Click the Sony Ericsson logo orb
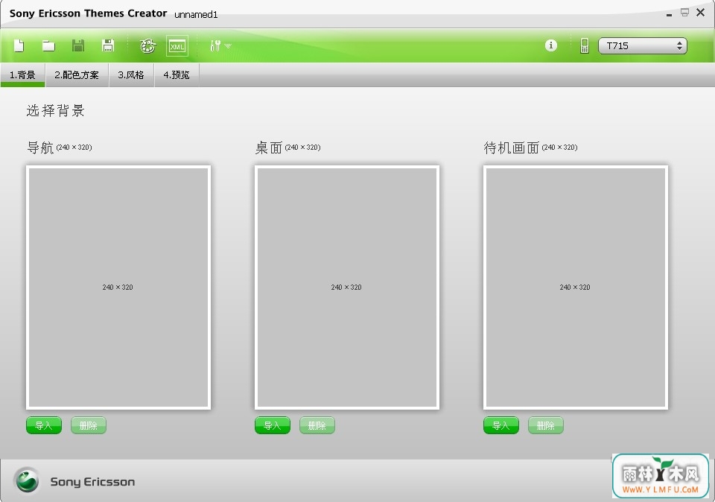The width and height of the screenshot is (715, 502). click(x=27, y=480)
